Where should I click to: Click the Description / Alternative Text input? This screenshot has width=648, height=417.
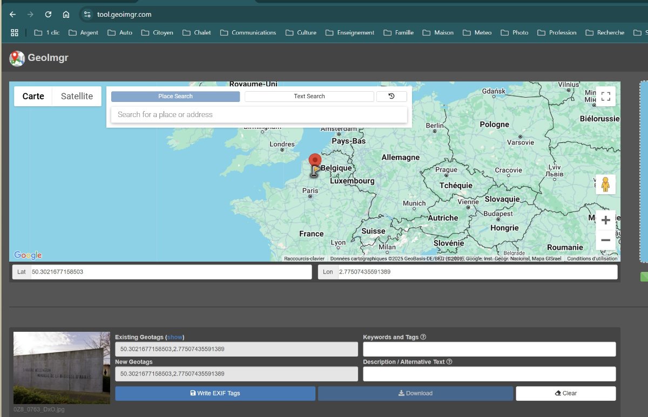(x=489, y=374)
